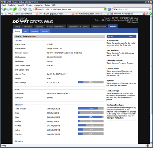Close the HALLO German Scooter Forum tab
153x148 pixels.
(37, 14)
